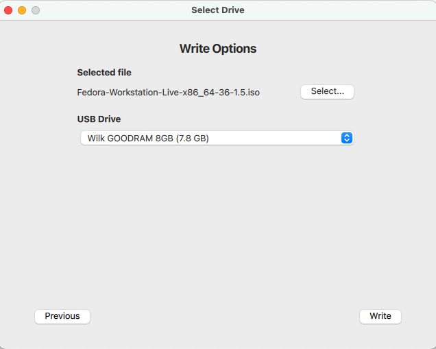Open the USB Drive dropdown
Viewport: 436px width, 349px height.
(217, 139)
